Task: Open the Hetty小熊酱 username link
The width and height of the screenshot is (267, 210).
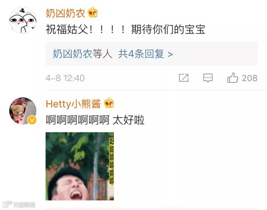Action: click(x=73, y=104)
